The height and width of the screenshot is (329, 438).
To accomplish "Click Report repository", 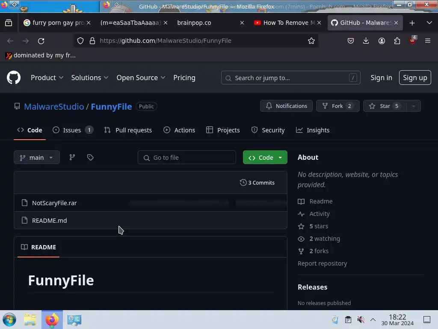I will click(322, 263).
